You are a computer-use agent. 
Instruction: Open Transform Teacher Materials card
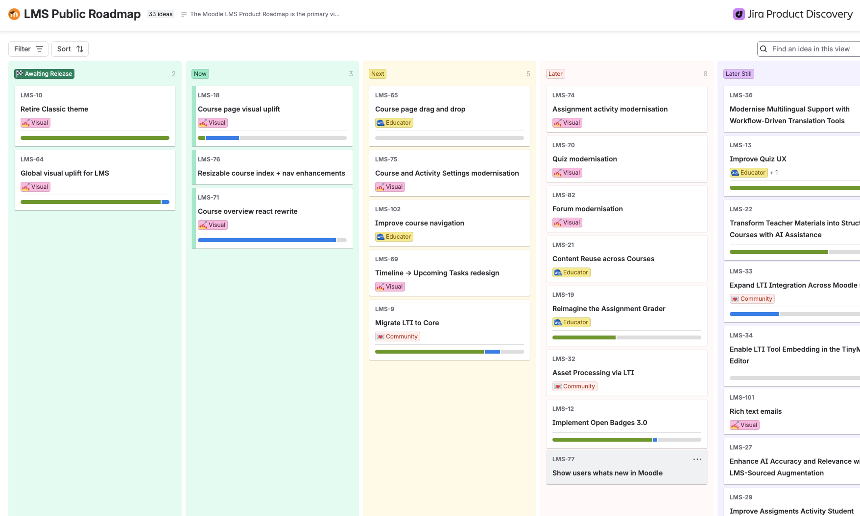[x=792, y=229]
